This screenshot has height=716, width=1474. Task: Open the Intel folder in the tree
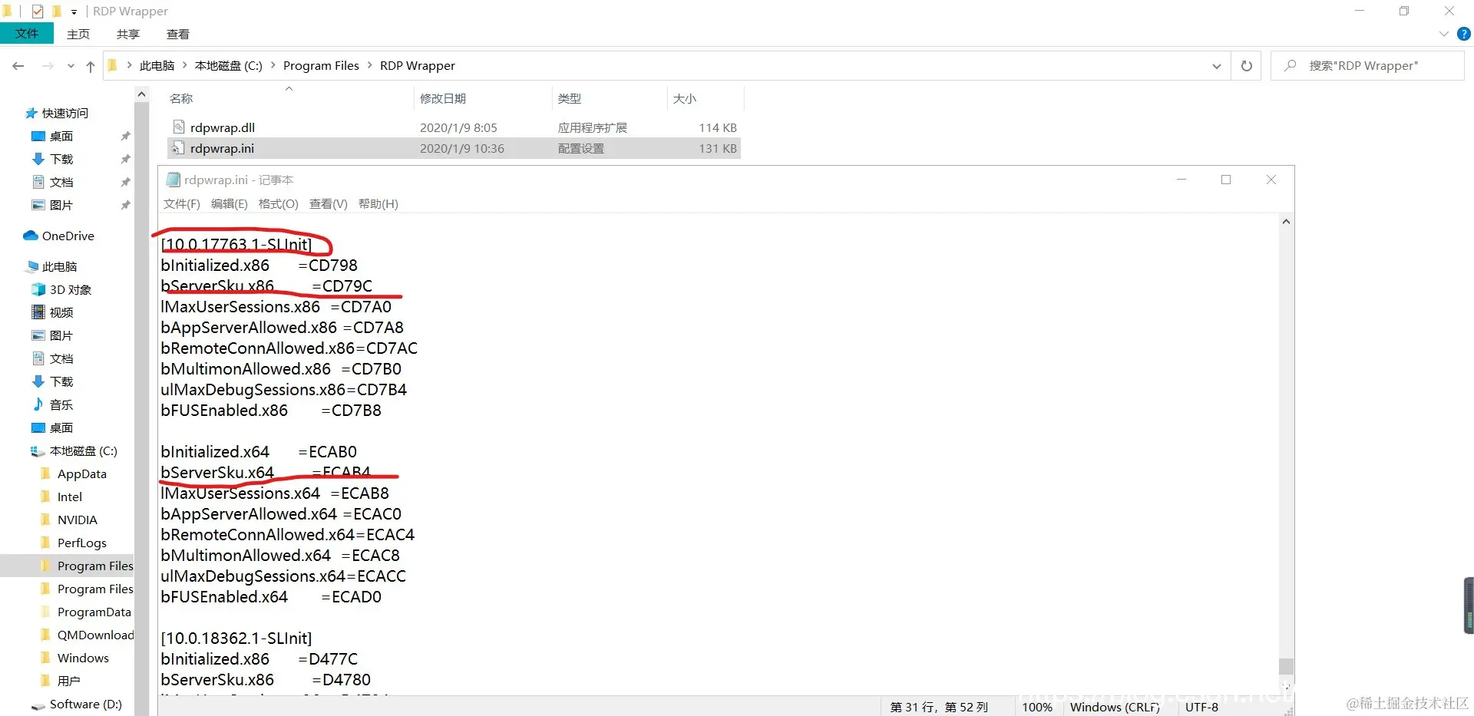pos(70,497)
